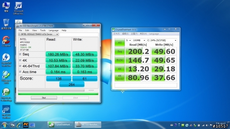Launch the Empowering Technology desktop shortcut
The height and width of the screenshot is (129, 230).
tap(6, 95)
